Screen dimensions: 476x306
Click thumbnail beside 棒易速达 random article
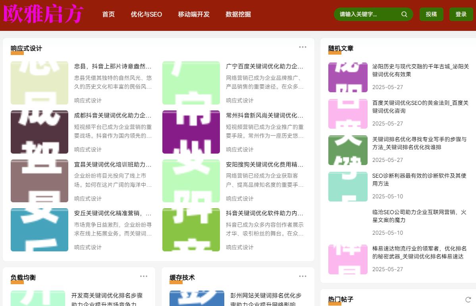[348, 259]
